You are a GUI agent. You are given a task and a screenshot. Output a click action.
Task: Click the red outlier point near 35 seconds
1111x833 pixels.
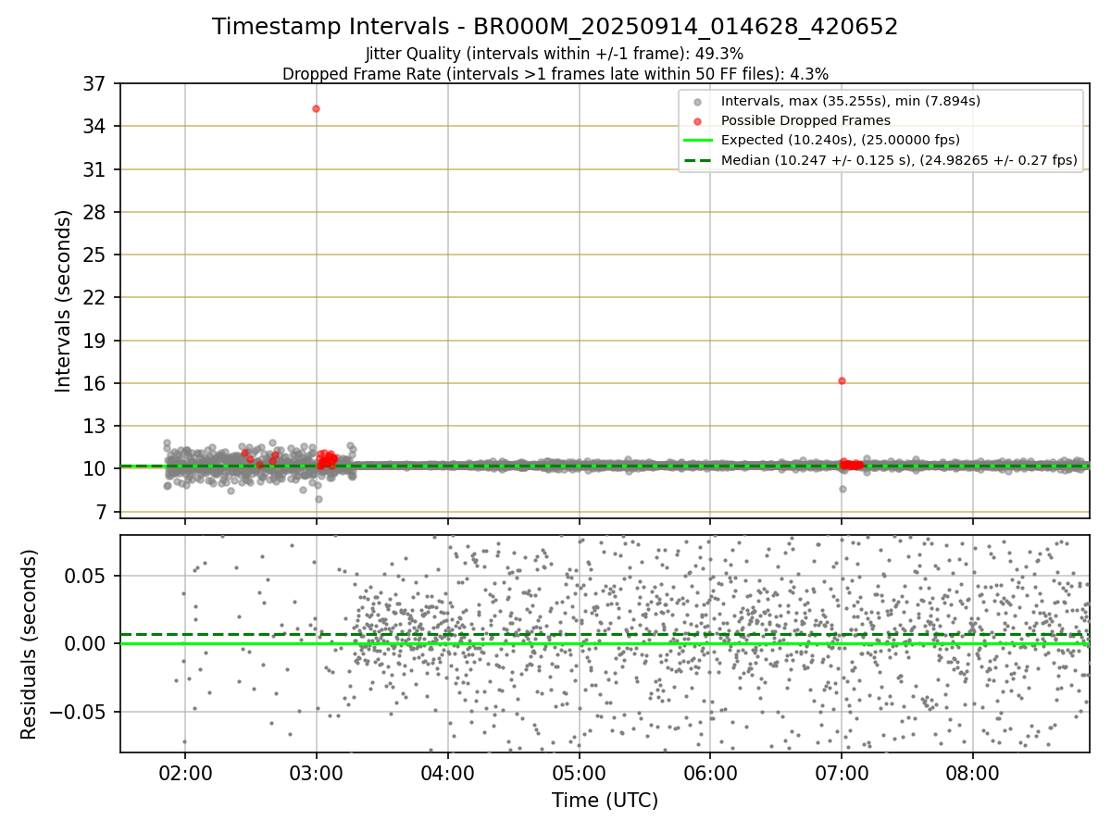[316, 108]
